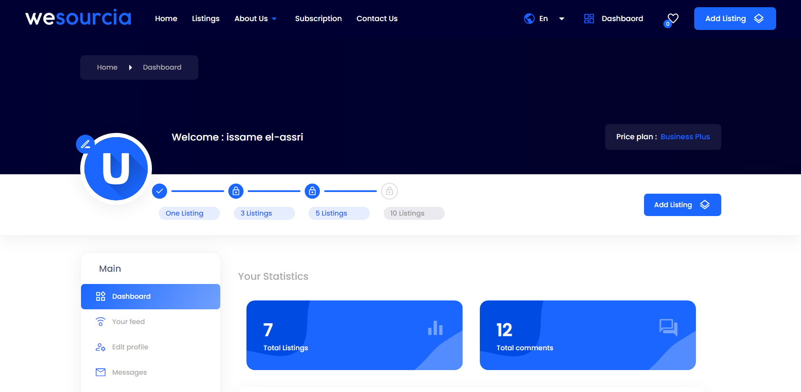Open Dashbaord link in header
The image size is (801, 392).
(x=622, y=19)
